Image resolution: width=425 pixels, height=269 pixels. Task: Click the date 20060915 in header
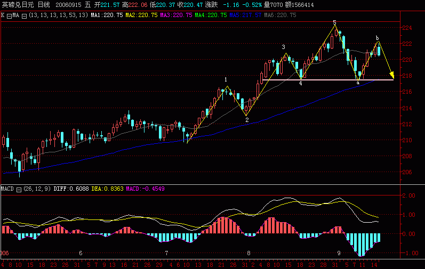[69, 5]
